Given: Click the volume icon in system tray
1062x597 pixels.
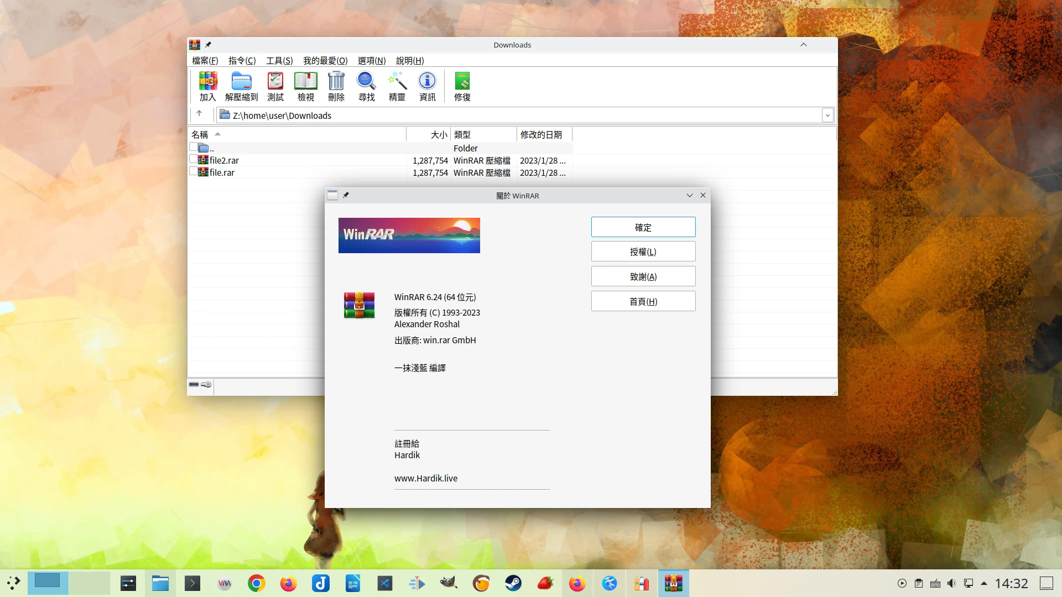Looking at the screenshot, I should pyautogui.click(x=951, y=583).
